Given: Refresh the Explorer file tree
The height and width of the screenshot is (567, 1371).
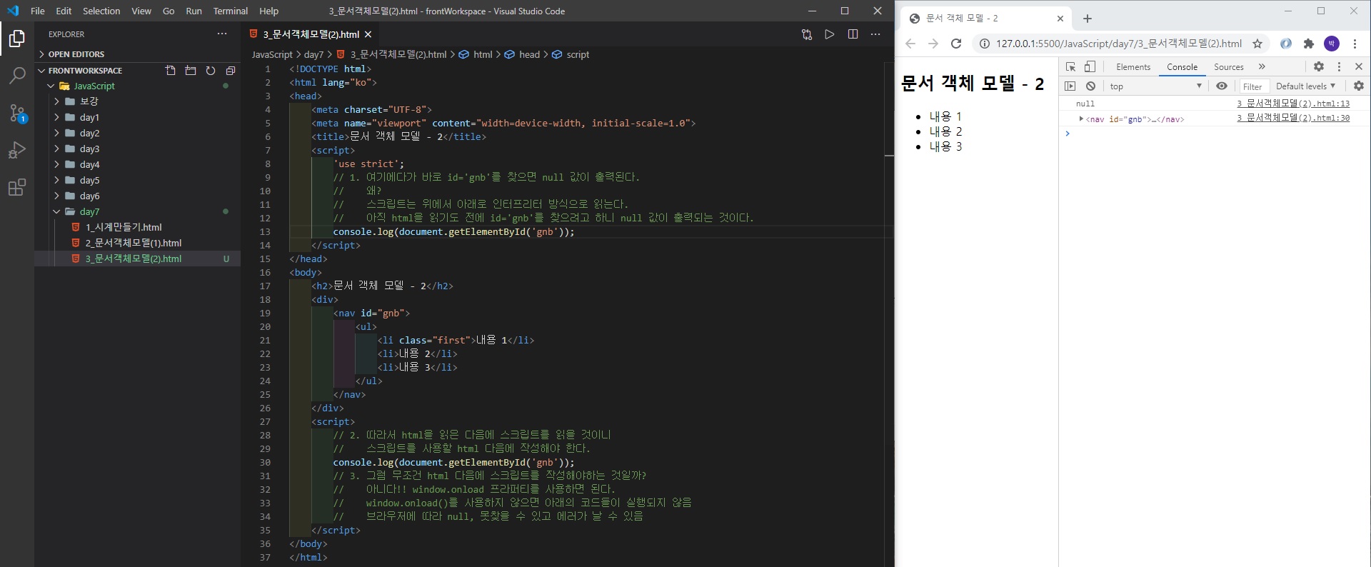Looking at the screenshot, I should pos(211,71).
